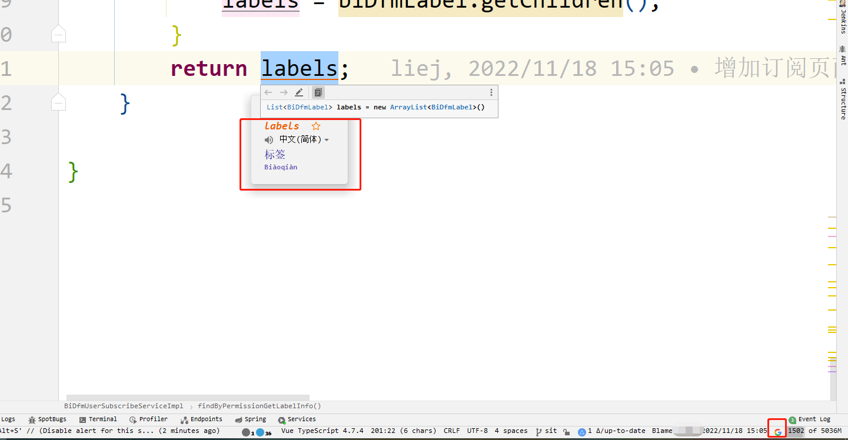The height and width of the screenshot is (440, 848).
Task: Open the Structure side tool window
Action: pos(843,100)
